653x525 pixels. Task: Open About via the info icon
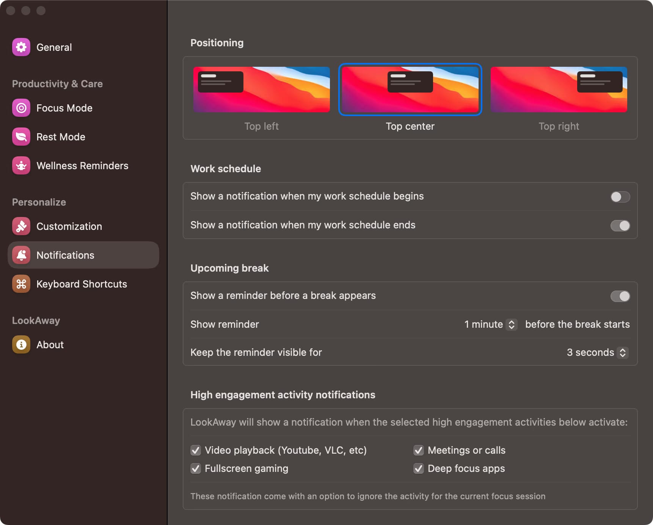(x=21, y=345)
